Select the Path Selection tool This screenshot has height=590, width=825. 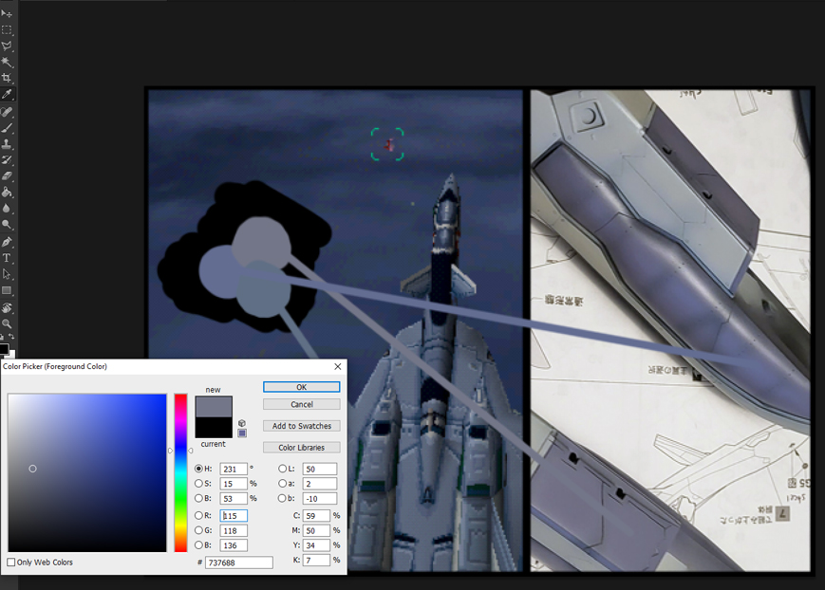(x=7, y=274)
